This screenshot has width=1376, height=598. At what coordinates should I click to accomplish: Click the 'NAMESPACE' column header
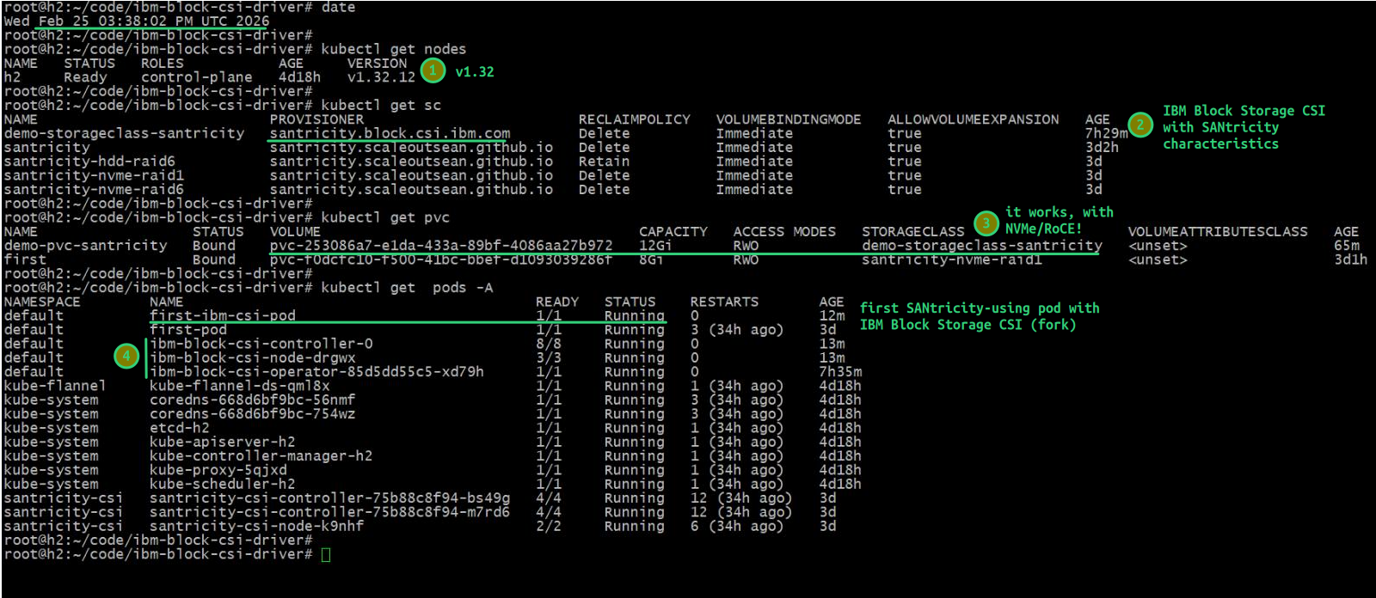(42, 302)
